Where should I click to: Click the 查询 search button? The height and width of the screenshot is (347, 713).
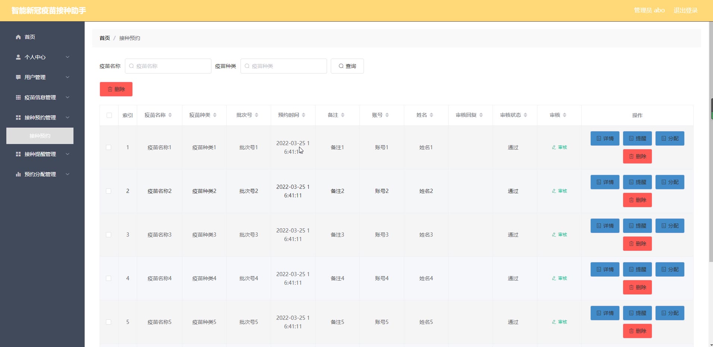click(x=347, y=66)
